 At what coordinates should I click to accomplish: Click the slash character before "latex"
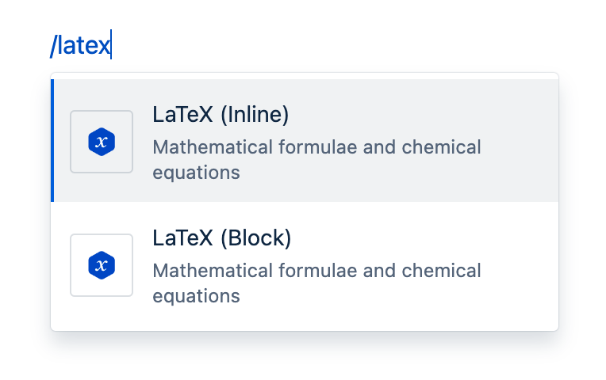pos(53,46)
